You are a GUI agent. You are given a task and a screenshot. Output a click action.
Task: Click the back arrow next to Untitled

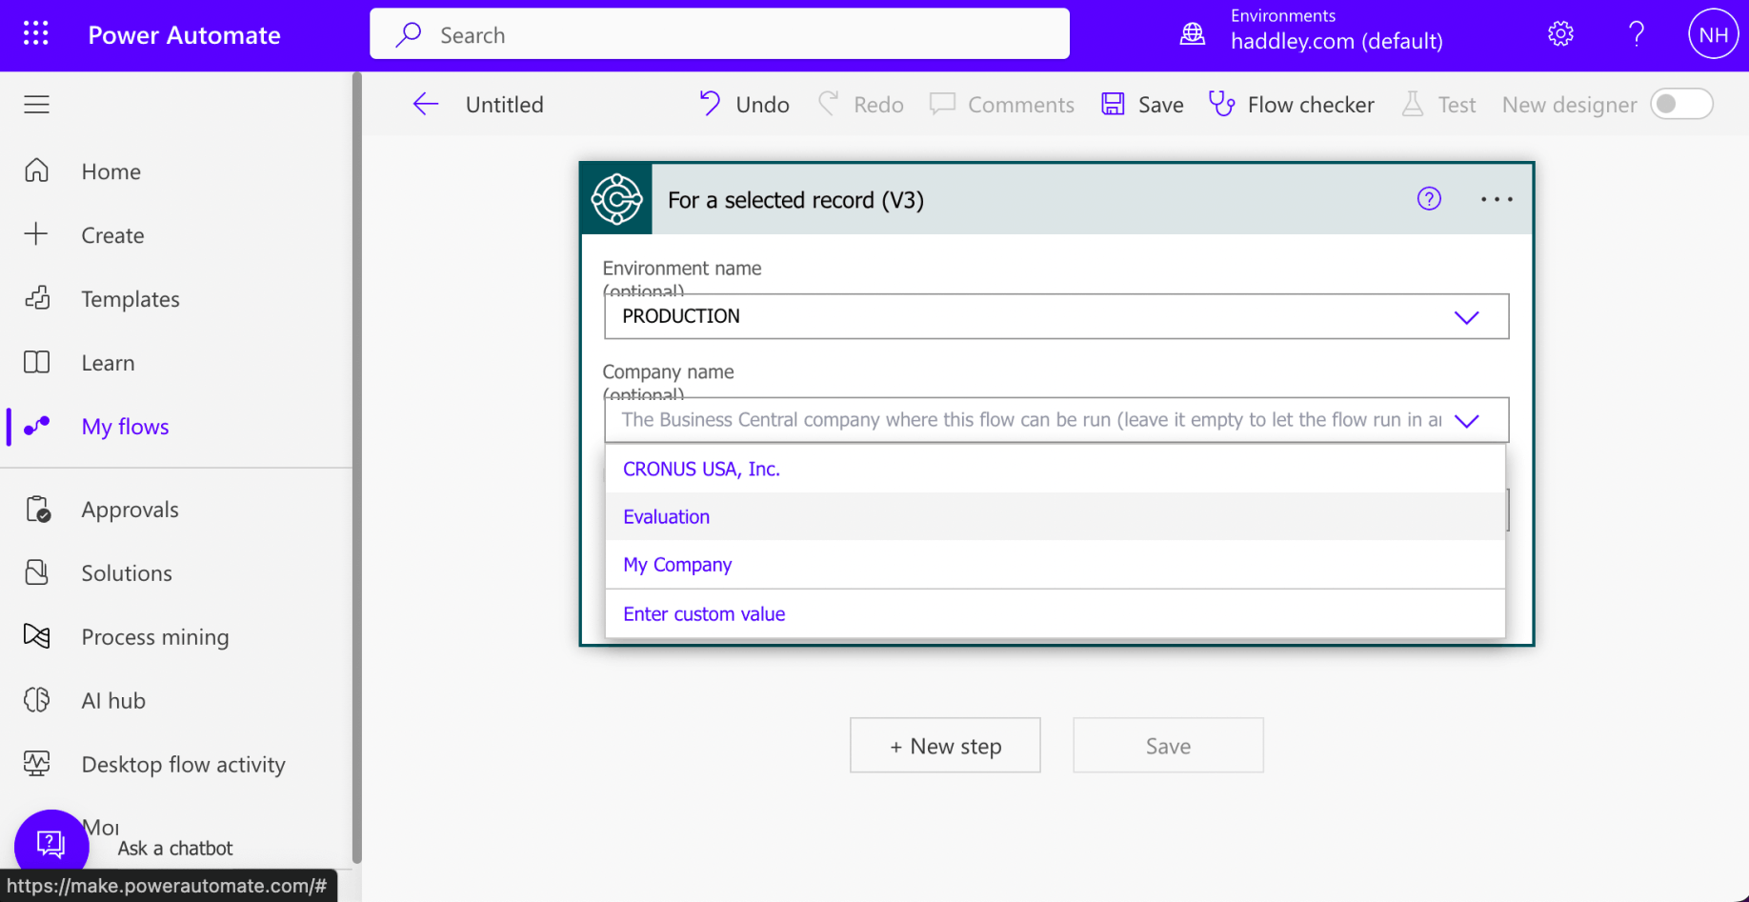(x=426, y=105)
